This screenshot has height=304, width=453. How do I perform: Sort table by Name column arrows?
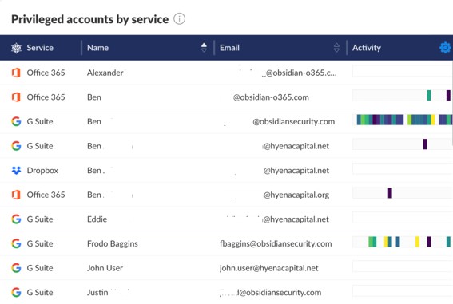(x=204, y=48)
